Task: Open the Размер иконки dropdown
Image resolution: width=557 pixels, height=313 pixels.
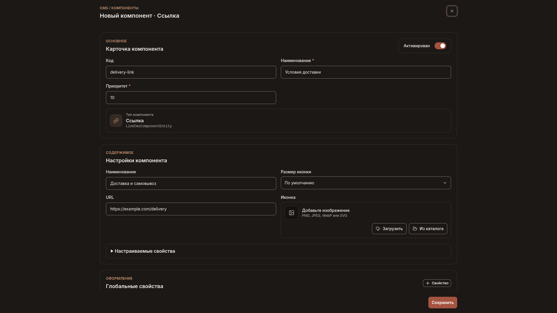Action: click(x=366, y=183)
